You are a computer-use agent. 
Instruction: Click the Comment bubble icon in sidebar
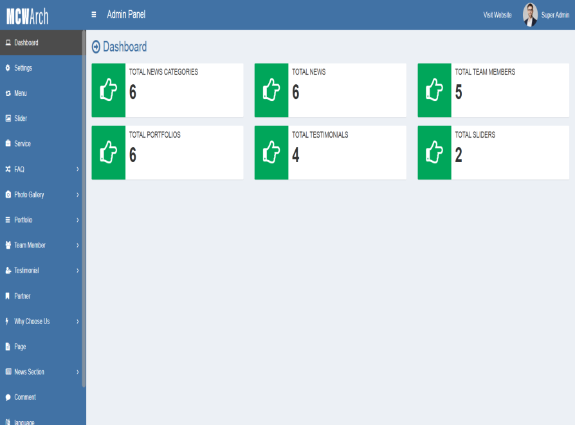click(8, 397)
